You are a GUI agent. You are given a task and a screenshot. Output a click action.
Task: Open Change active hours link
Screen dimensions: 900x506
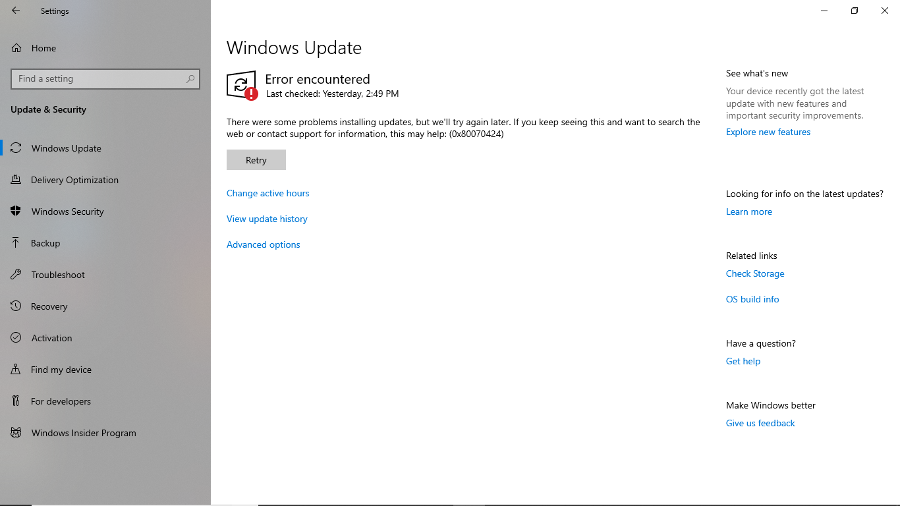[268, 193]
